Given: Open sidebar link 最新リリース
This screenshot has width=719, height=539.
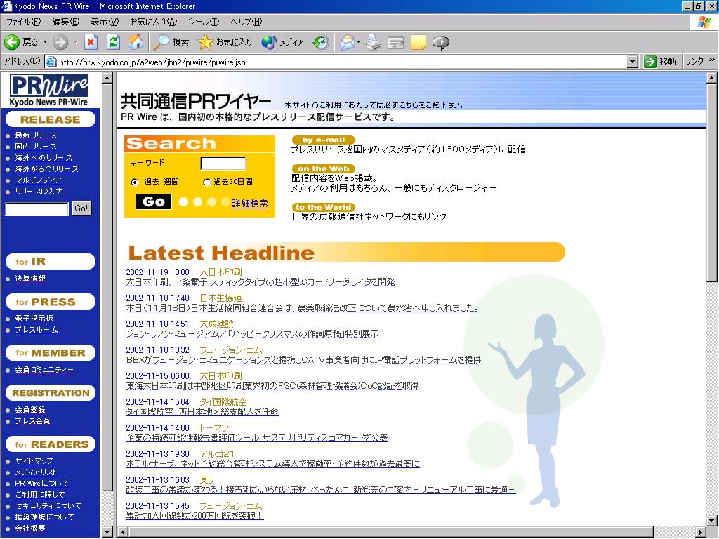Looking at the screenshot, I should point(36,135).
